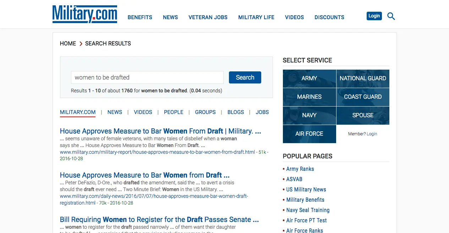Select the SPOUSE service tile

coord(363,115)
